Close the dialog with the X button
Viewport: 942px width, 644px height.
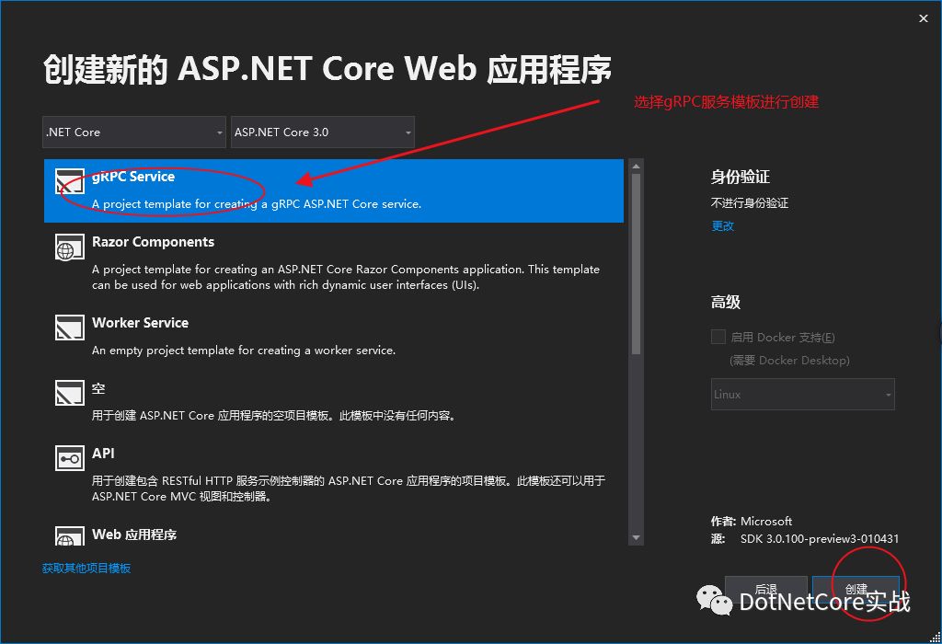[924, 18]
